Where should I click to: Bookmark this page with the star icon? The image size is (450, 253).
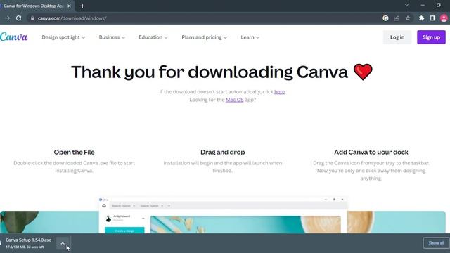pyautogui.click(x=408, y=18)
